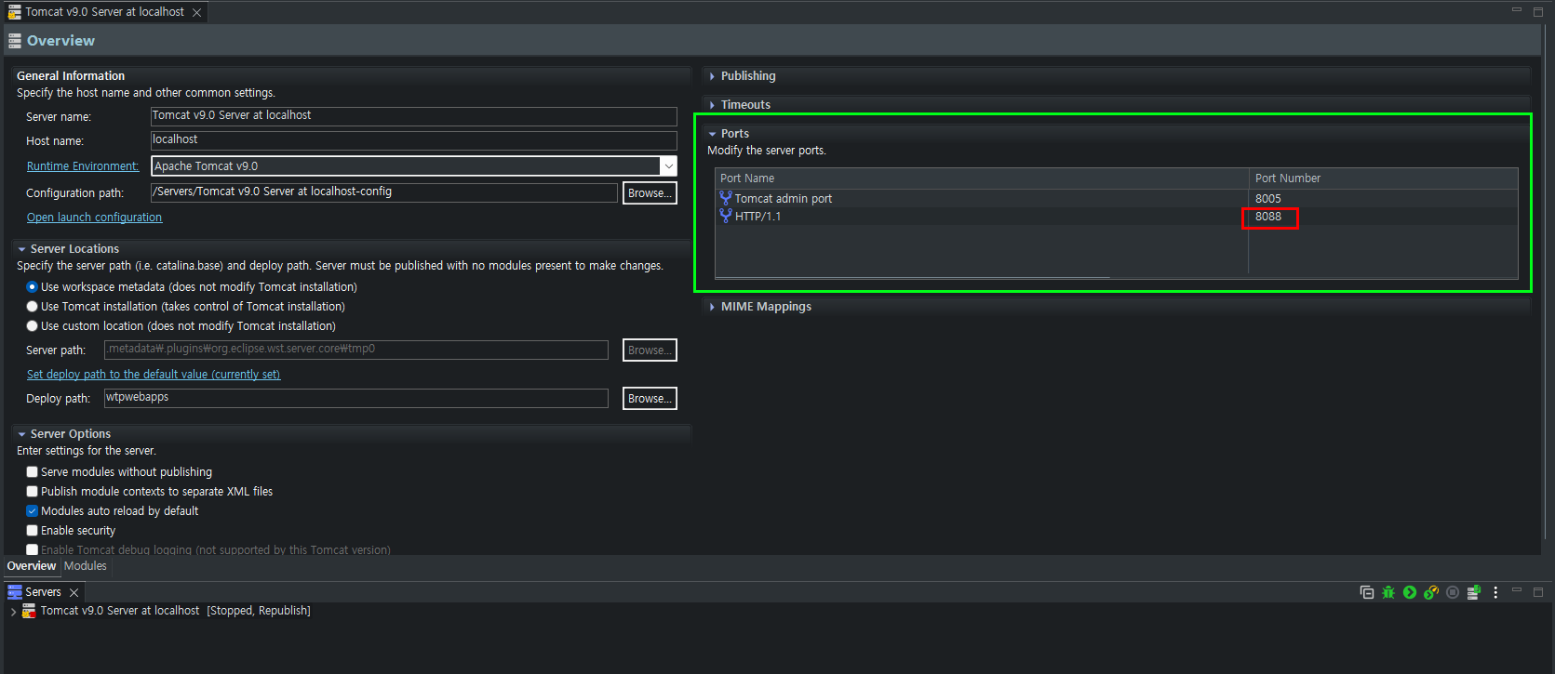Uncheck Modules auto reload by default

32,511
